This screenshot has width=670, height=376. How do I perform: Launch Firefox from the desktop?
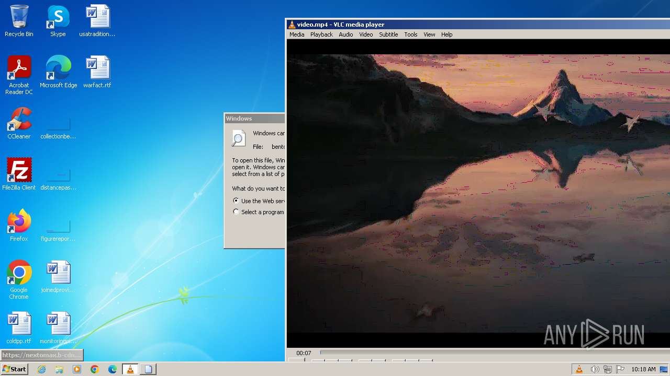click(19, 226)
